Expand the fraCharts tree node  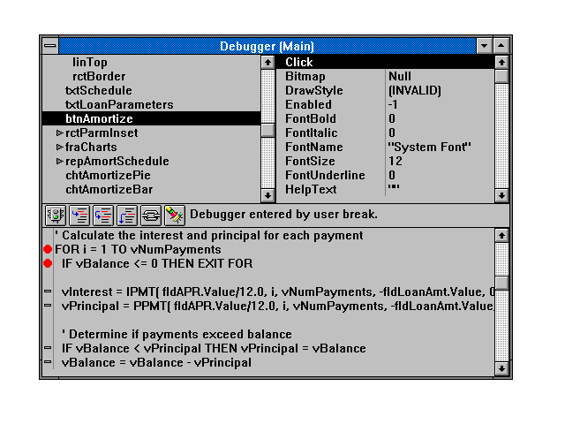59,148
